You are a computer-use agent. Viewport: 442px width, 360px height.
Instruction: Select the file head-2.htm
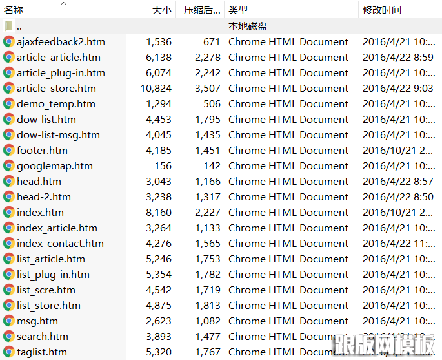(x=43, y=197)
